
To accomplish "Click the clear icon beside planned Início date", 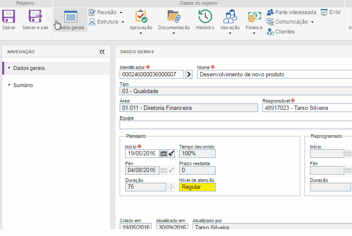I will (x=171, y=154).
